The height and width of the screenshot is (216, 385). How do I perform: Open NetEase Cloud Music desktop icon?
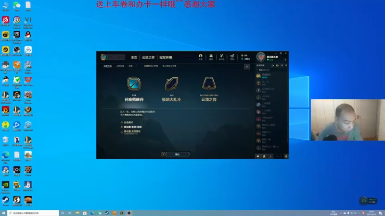click(x=5, y=21)
